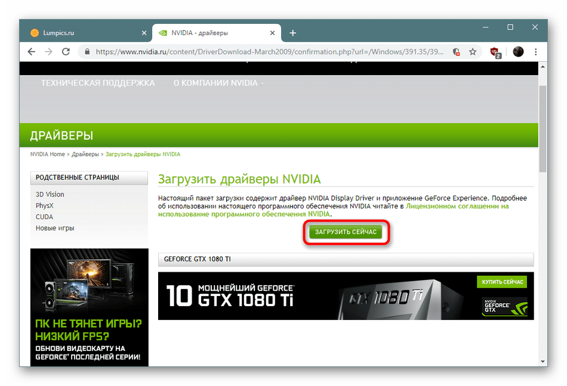Open ТЕХНИЧЕСКАЯ ПОДДЕРЖКА menu
The height and width of the screenshot is (386, 567).
click(98, 83)
